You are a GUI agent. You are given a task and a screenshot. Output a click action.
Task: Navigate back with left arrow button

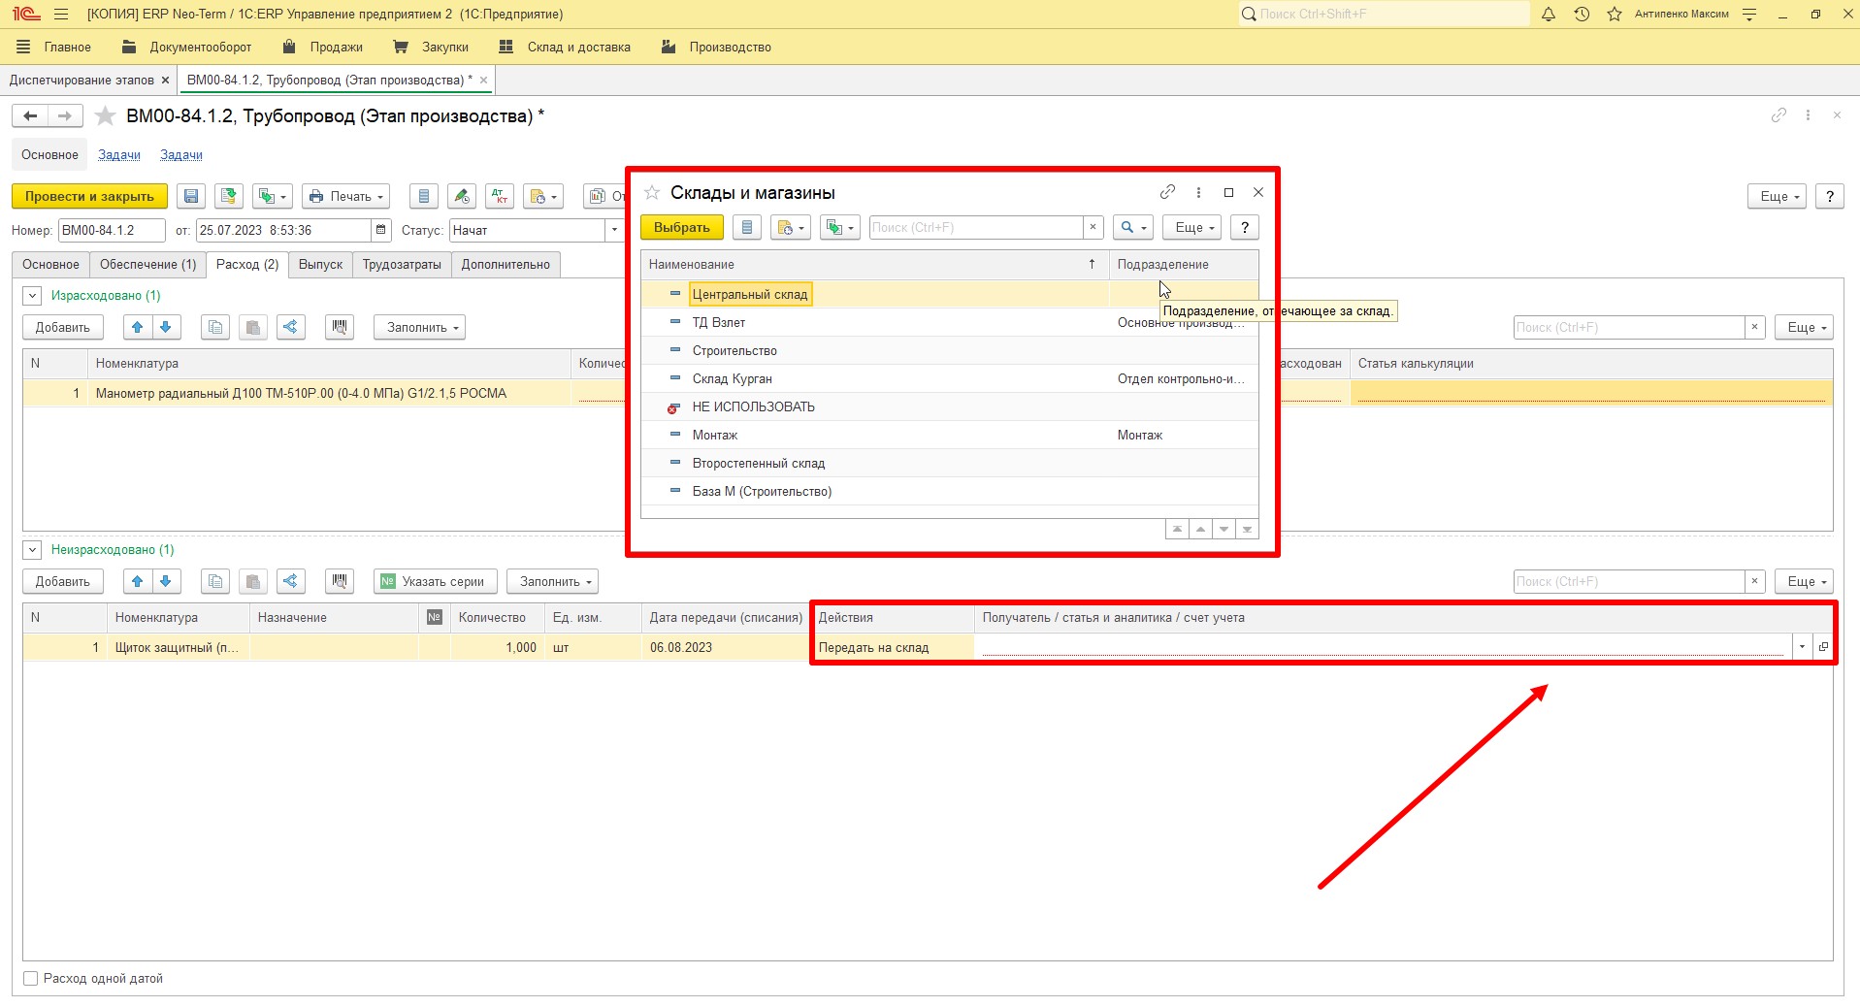[30, 116]
